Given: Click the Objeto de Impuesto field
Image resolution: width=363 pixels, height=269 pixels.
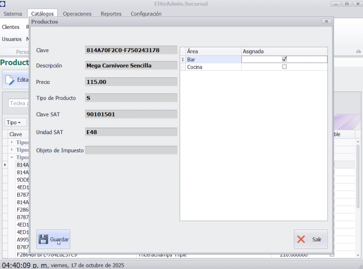Looking at the screenshot, I should [131, 150].
